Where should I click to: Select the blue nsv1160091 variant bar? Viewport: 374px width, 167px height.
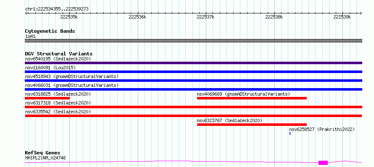193,72
